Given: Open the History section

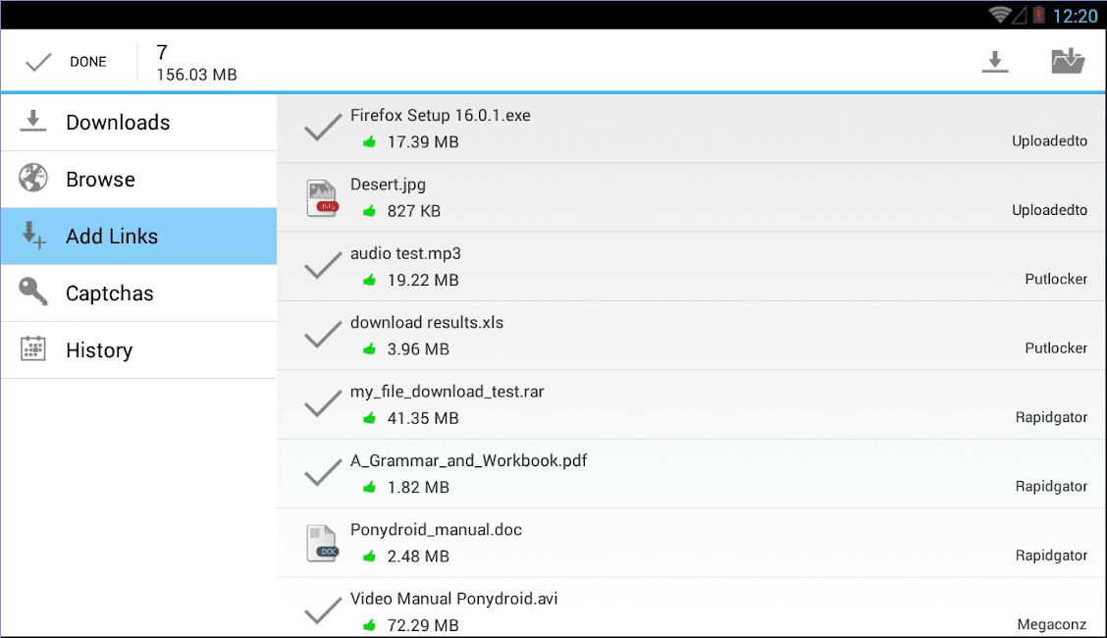Looking at the screenshot, I should tap(139, 350).
